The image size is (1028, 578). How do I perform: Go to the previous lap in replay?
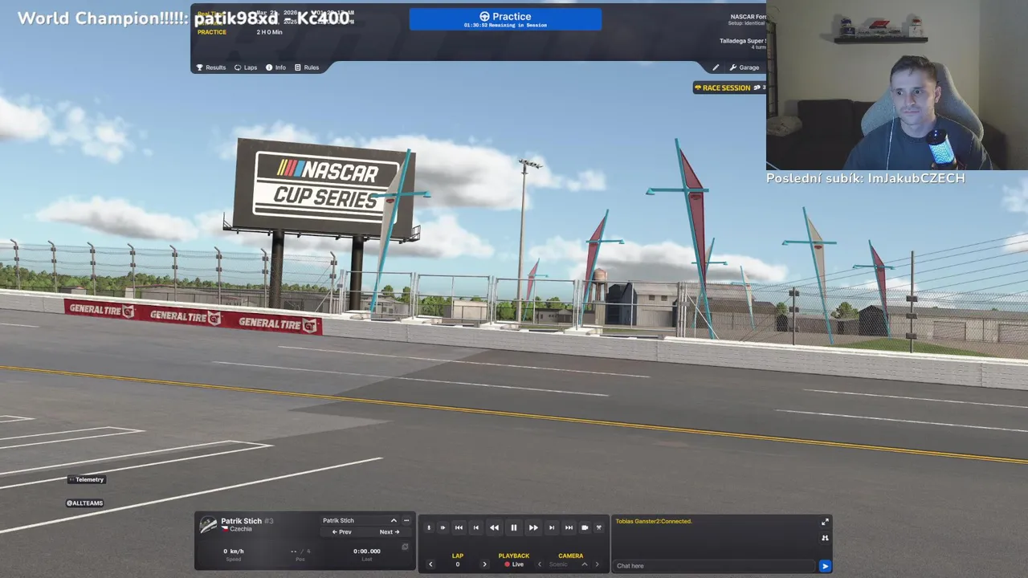click(x=475, y=527)
